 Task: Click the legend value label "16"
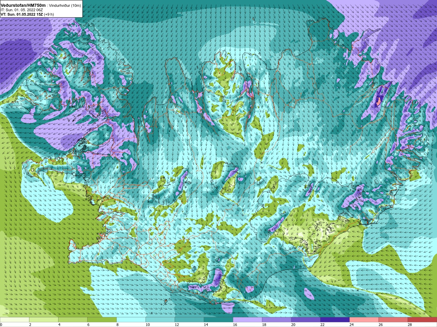click(x=235, y=325)
